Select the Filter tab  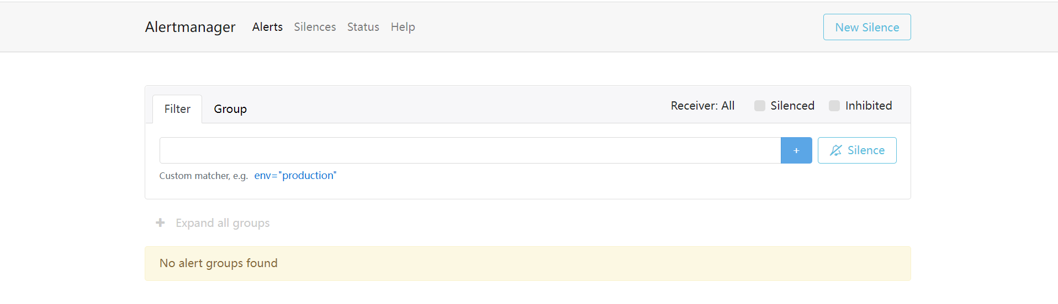click(177, 109)
